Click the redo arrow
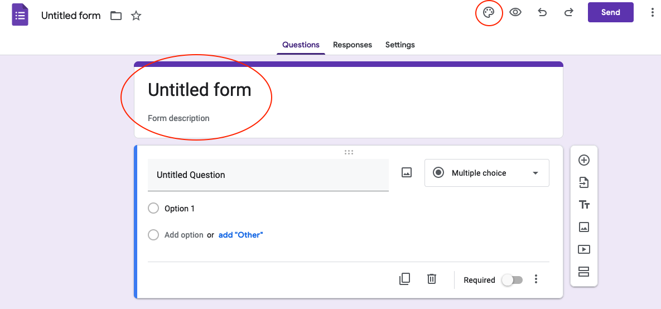The width and height of the screenshot is (661, 309). [569, 12]
